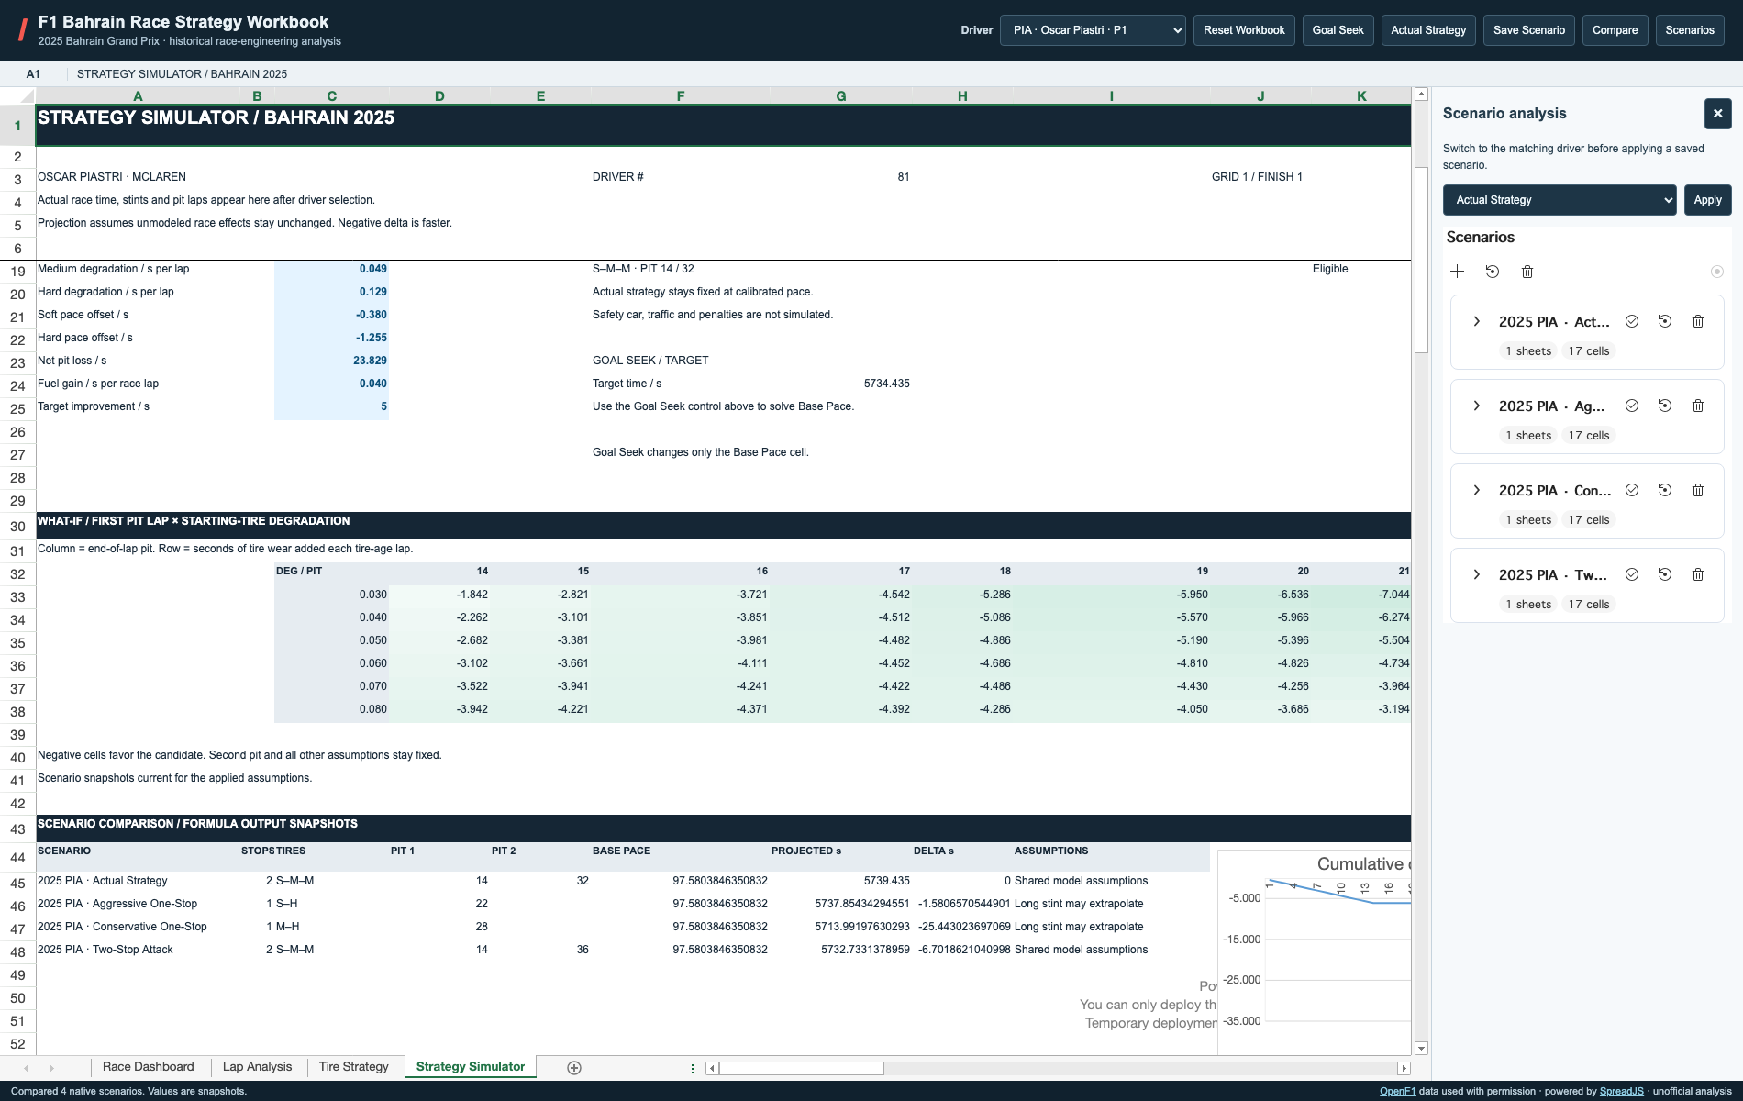Click the Goal Seek button
This screenshot has width=1743, height=1101.
click(x=1338, y=30)
